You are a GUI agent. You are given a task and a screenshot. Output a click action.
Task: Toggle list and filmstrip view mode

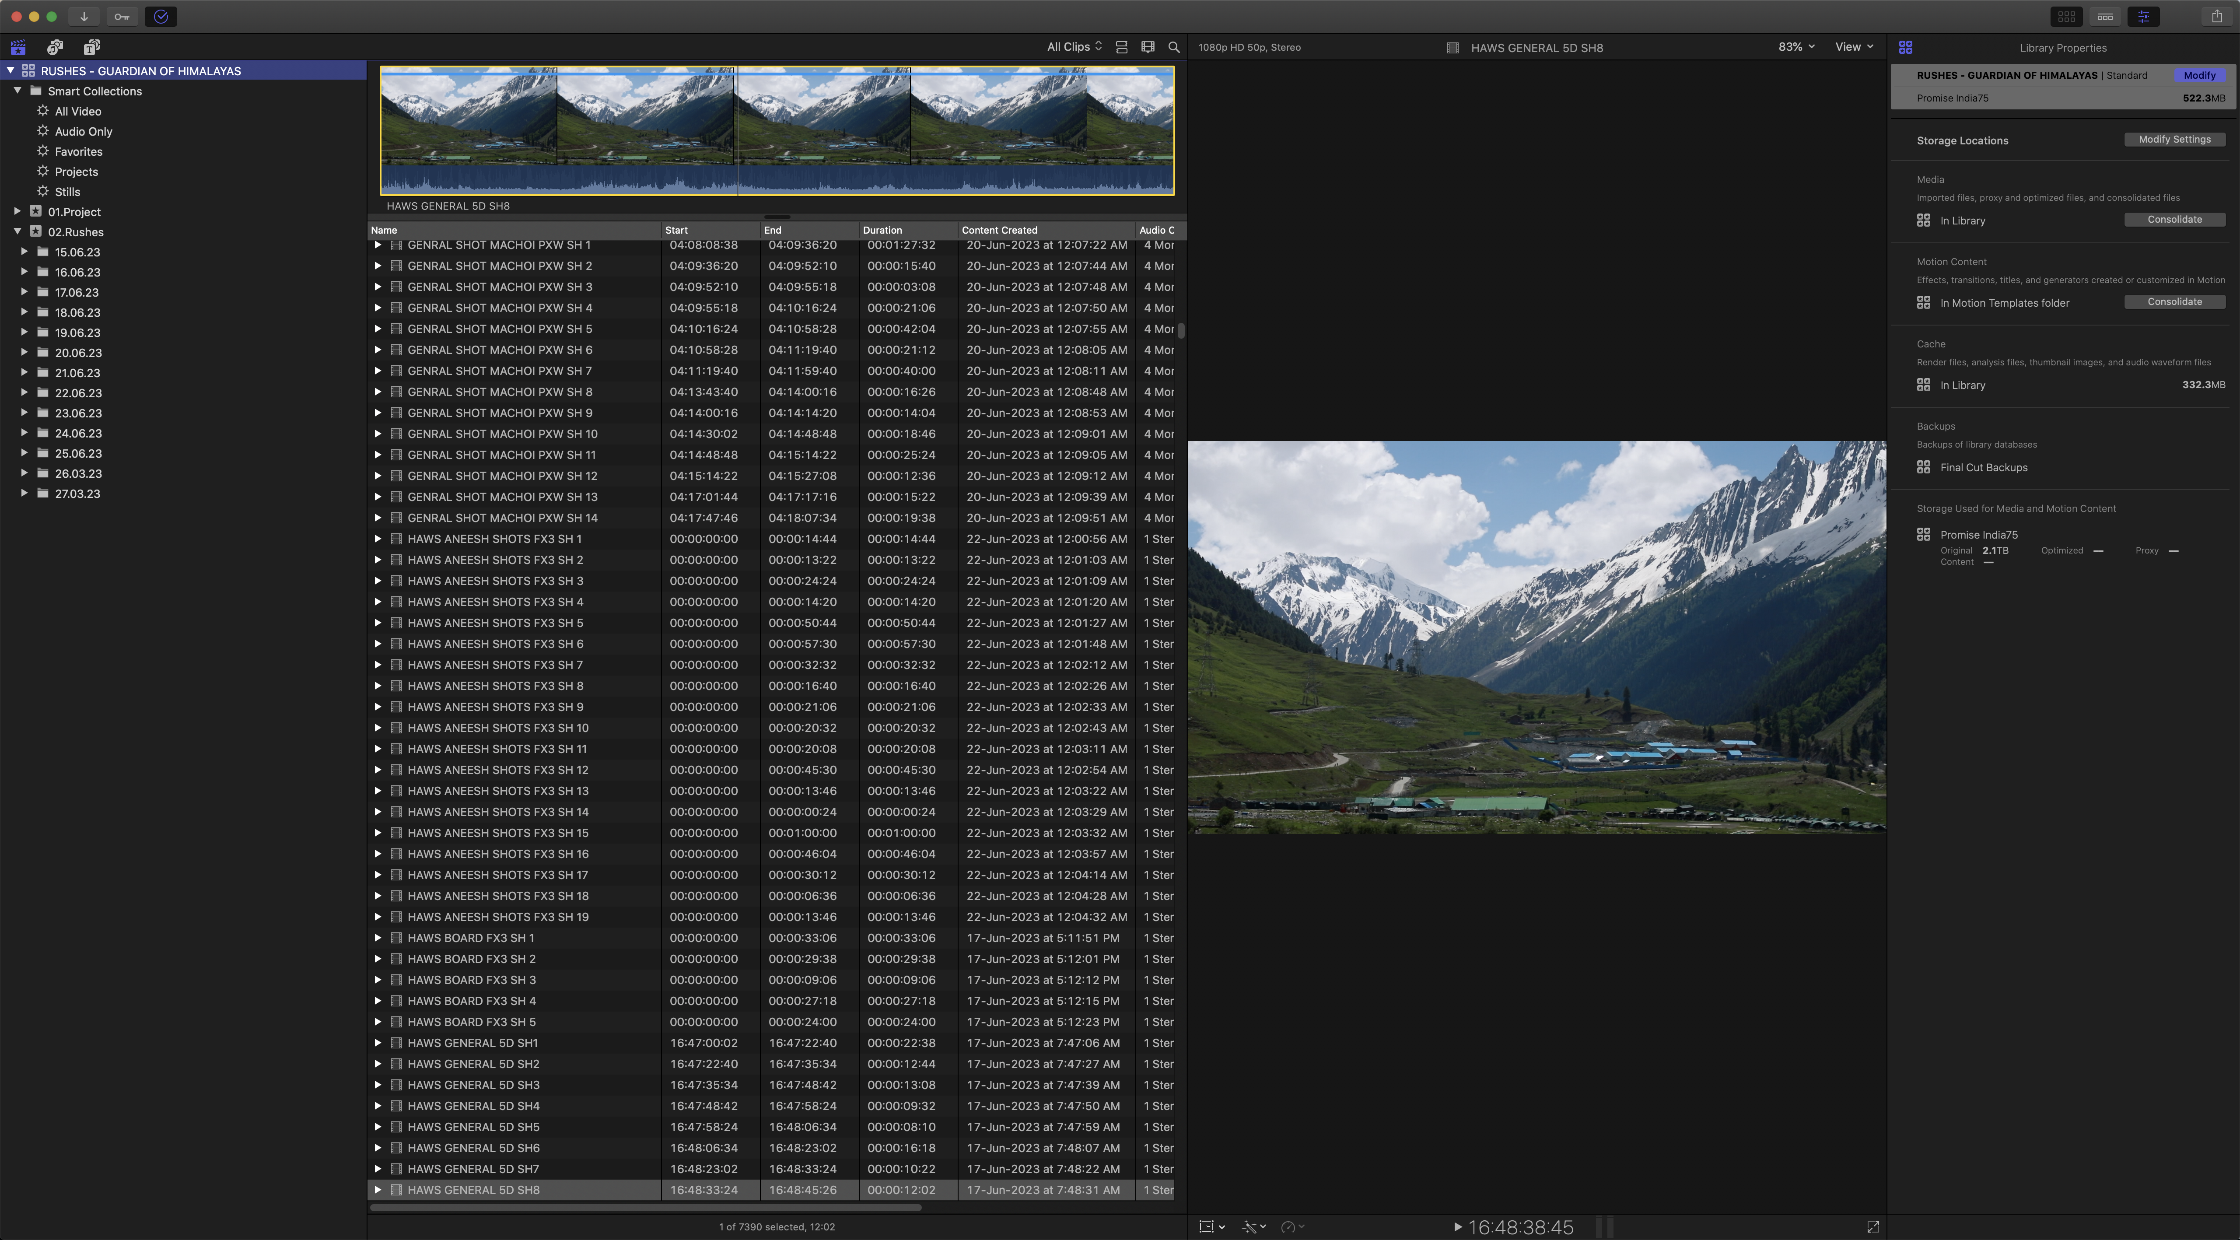[1122, 47]
